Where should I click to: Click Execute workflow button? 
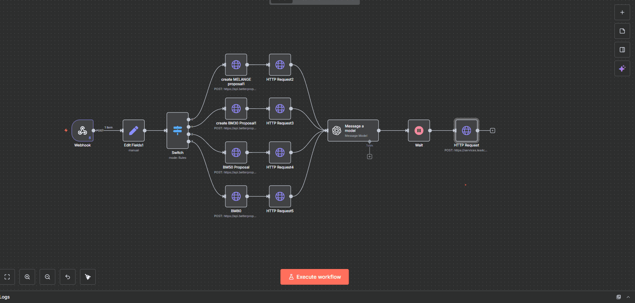click(315, 277)
